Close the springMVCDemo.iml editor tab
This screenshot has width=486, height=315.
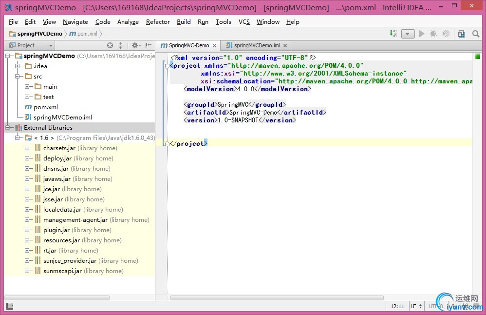coord(285,46)
